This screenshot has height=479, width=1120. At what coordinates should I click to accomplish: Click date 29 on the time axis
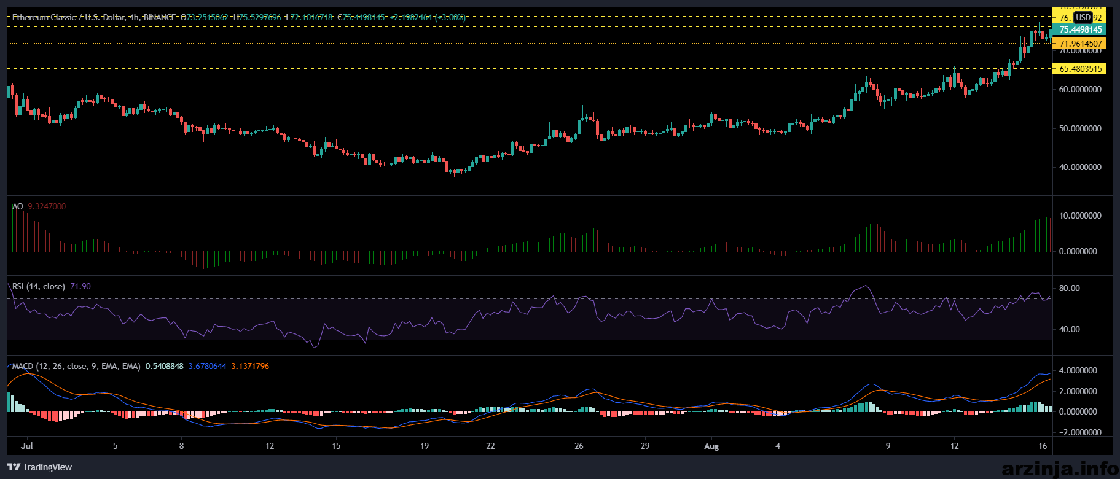click(645, 446)
